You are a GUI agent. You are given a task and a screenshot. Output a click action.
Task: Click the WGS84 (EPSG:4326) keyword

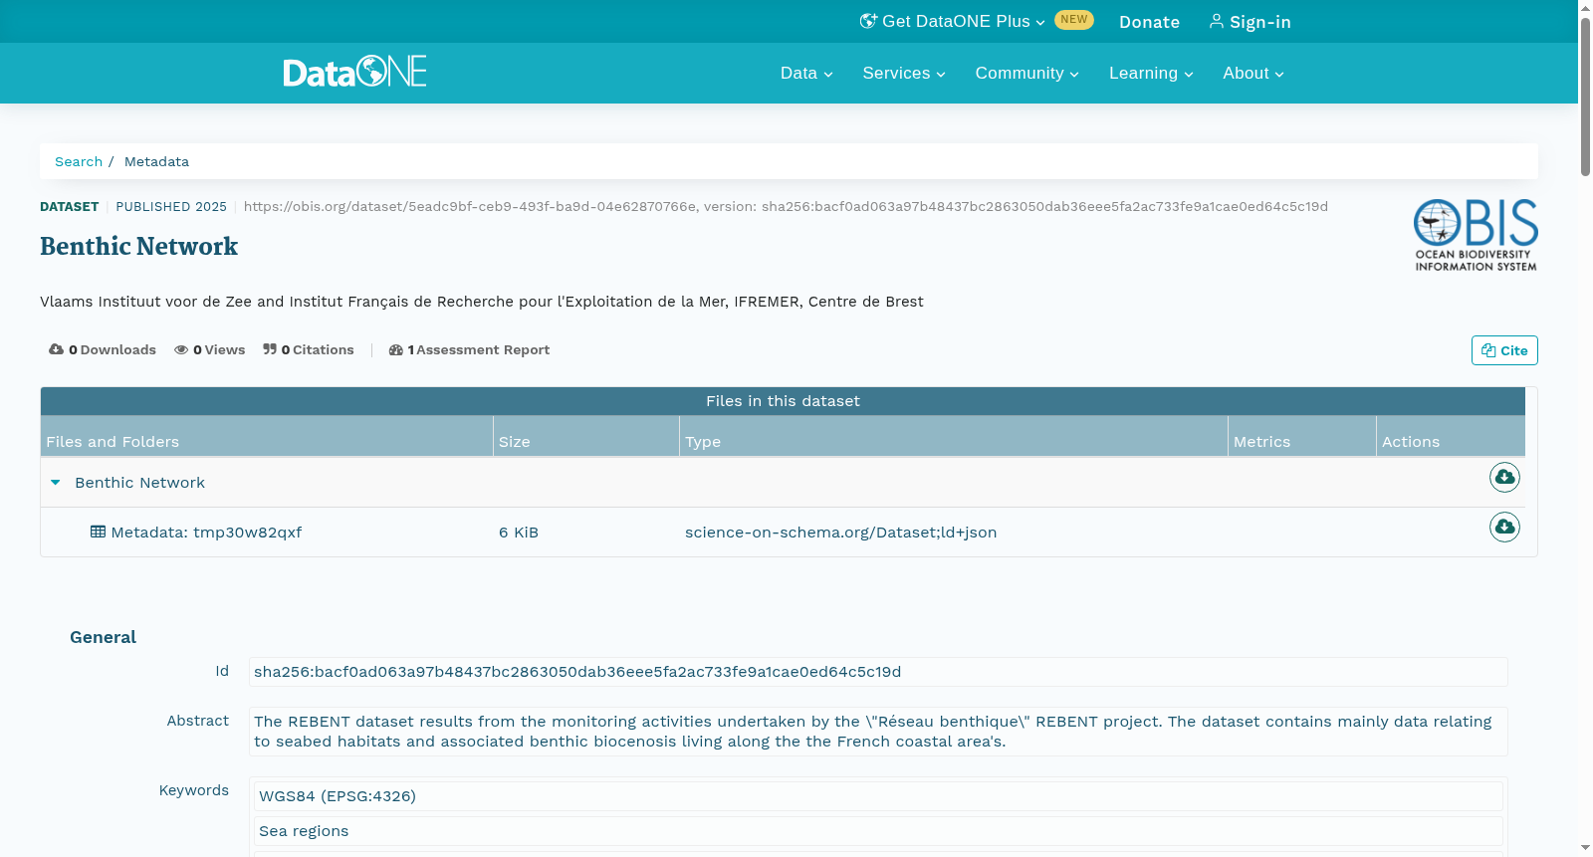(878, 796)
